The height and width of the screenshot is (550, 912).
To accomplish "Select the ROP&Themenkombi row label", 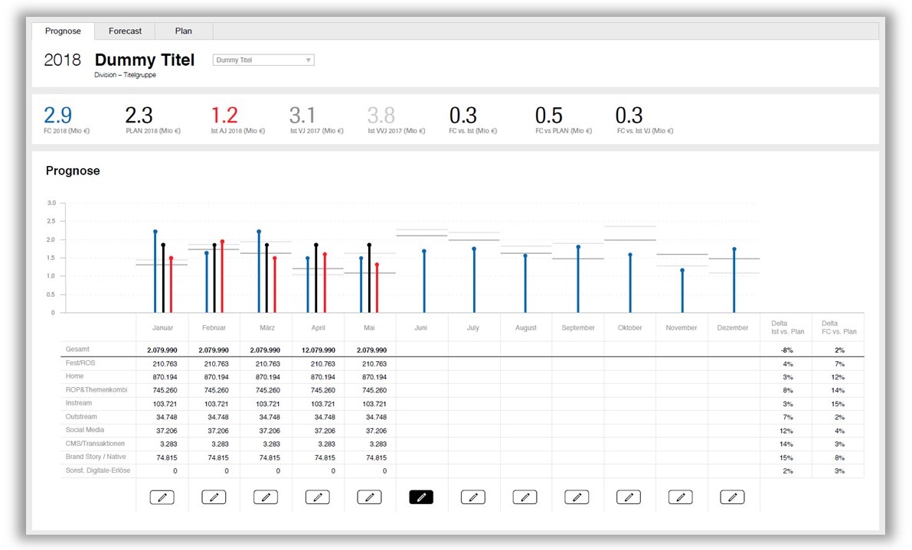I will (x=96, y=389).
